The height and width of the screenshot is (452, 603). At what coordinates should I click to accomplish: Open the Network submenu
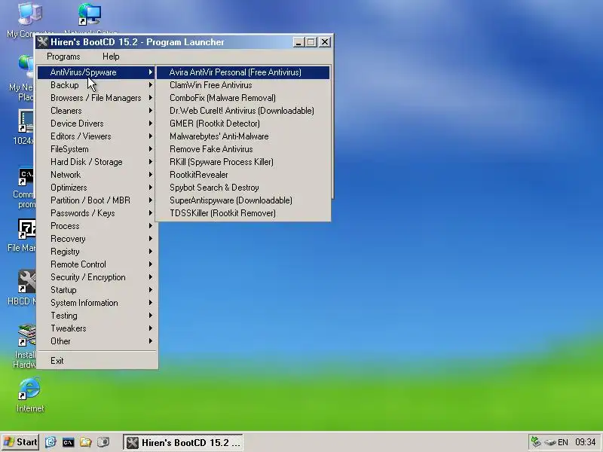point(96,175)
